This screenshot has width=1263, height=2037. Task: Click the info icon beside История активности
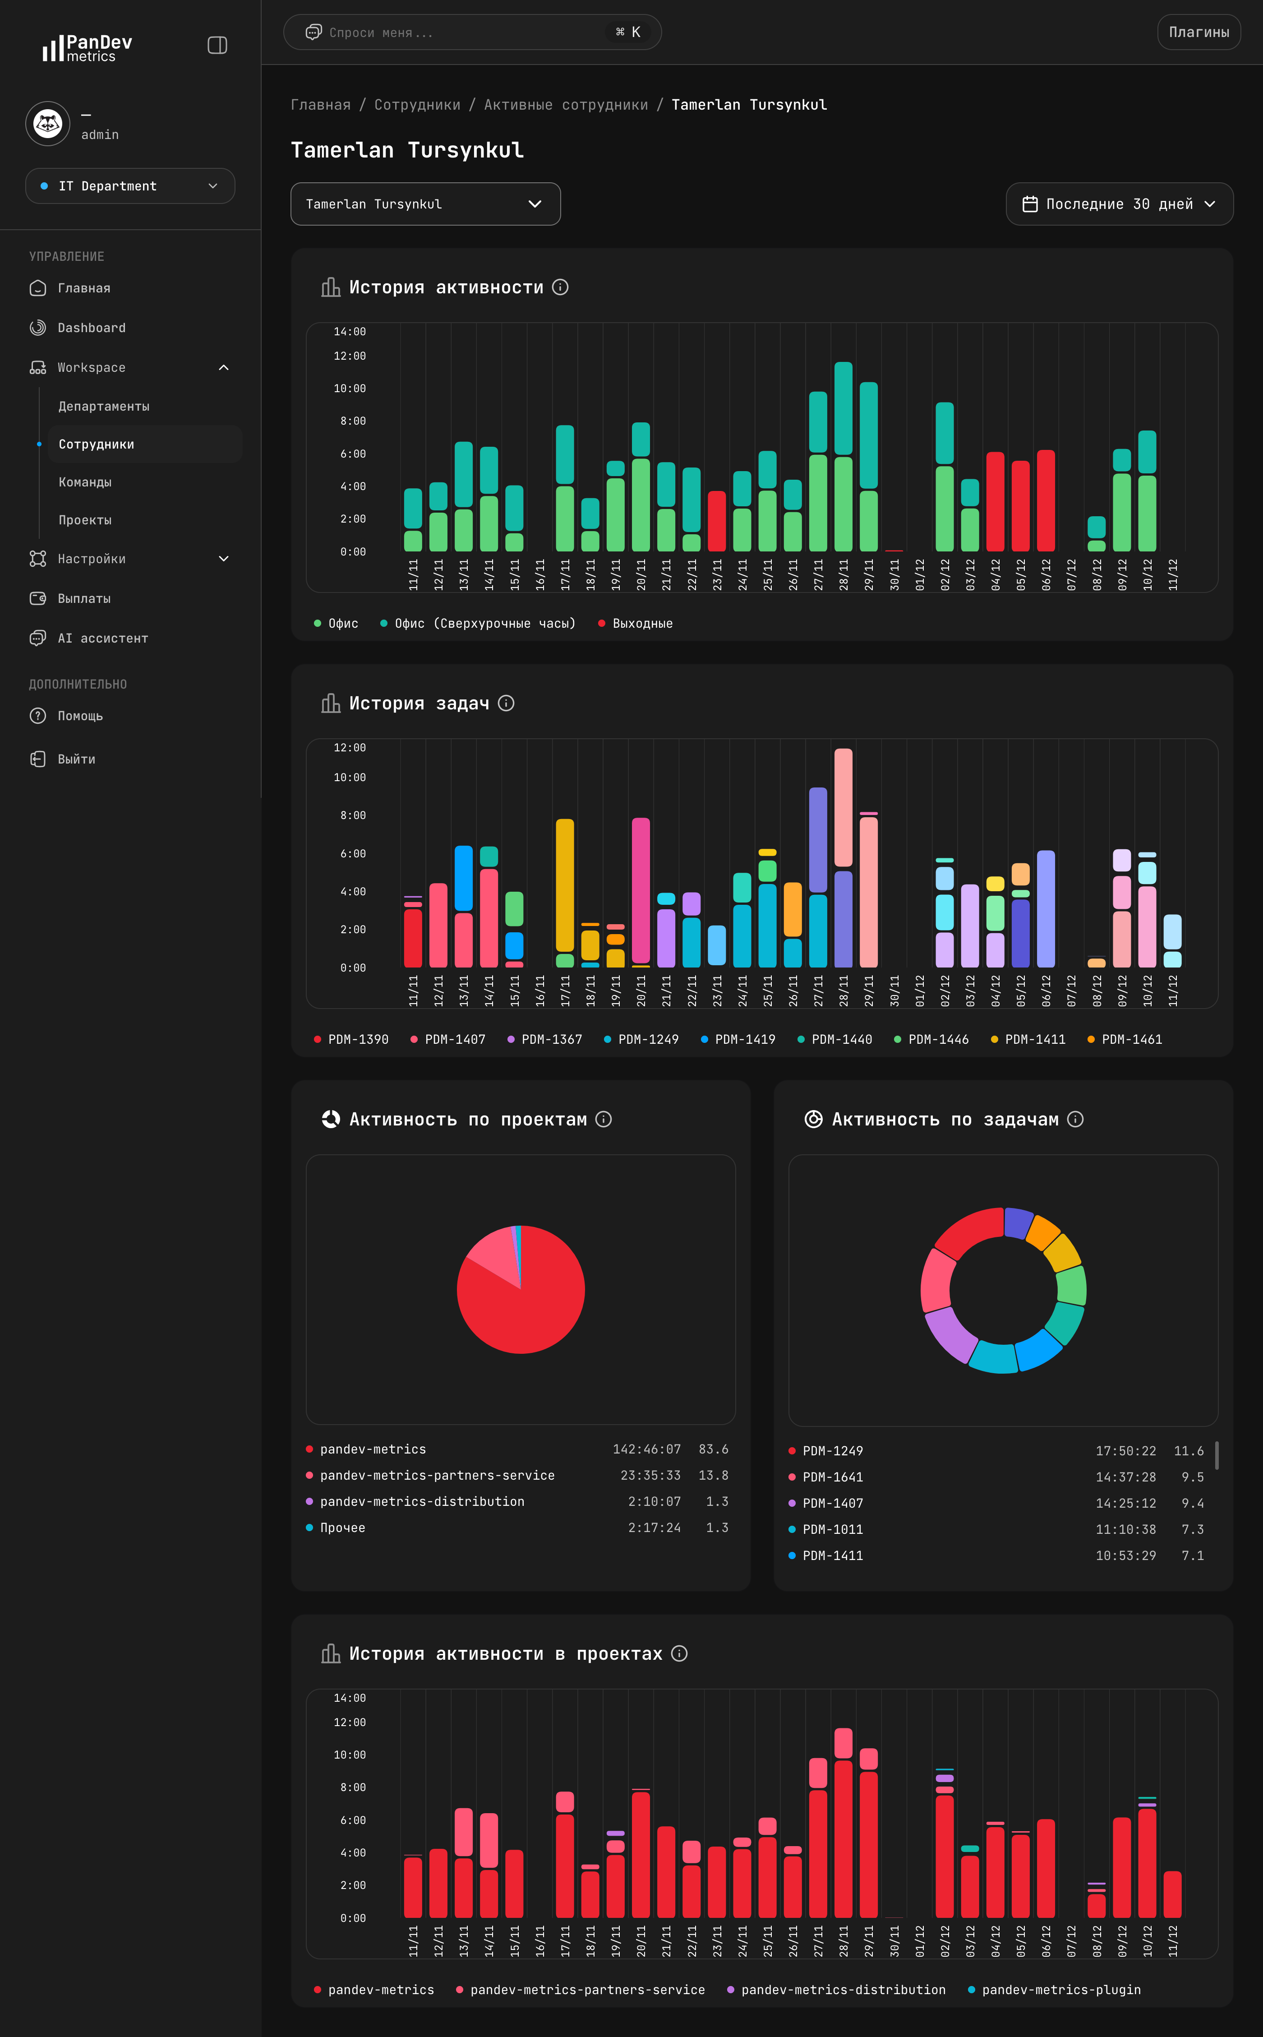click(x=561, y=287)
